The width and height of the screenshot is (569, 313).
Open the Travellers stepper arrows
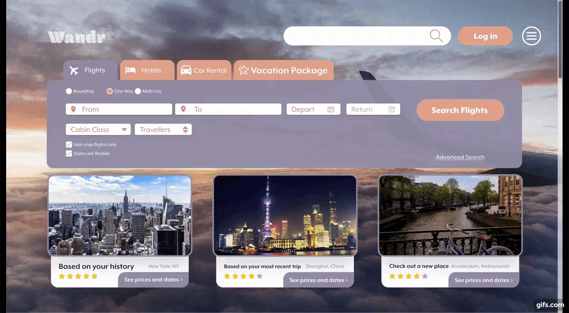[x=185, y=129]
